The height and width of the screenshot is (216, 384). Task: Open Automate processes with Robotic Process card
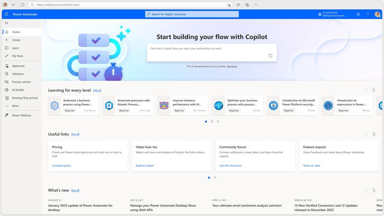pos(128,106)
